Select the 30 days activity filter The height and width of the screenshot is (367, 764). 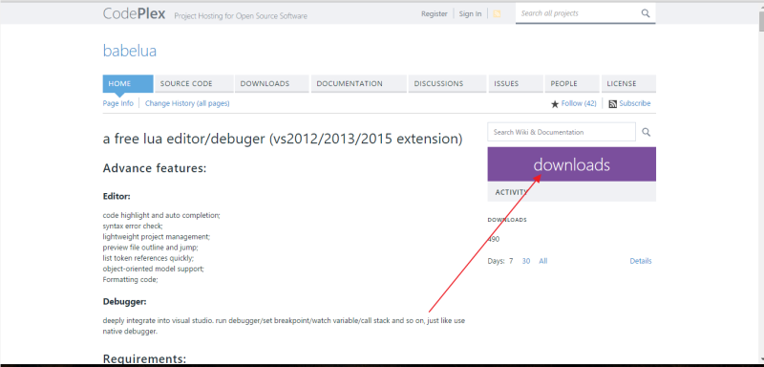[x=526, y=261]
